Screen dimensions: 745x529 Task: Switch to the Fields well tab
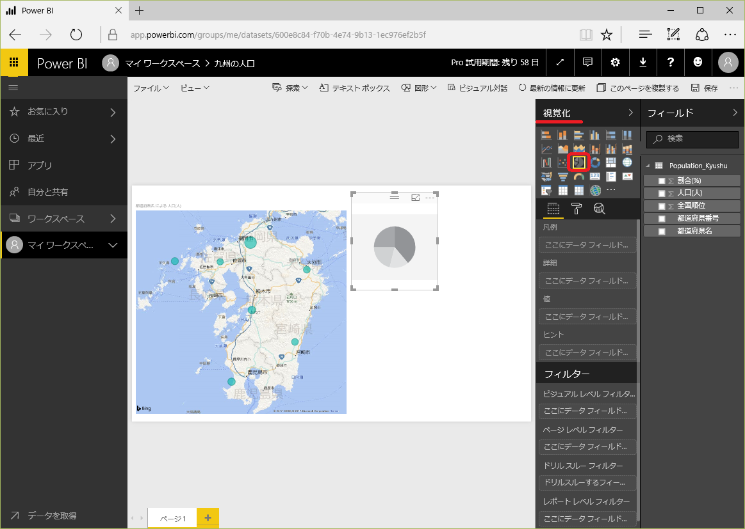point(553,209)
